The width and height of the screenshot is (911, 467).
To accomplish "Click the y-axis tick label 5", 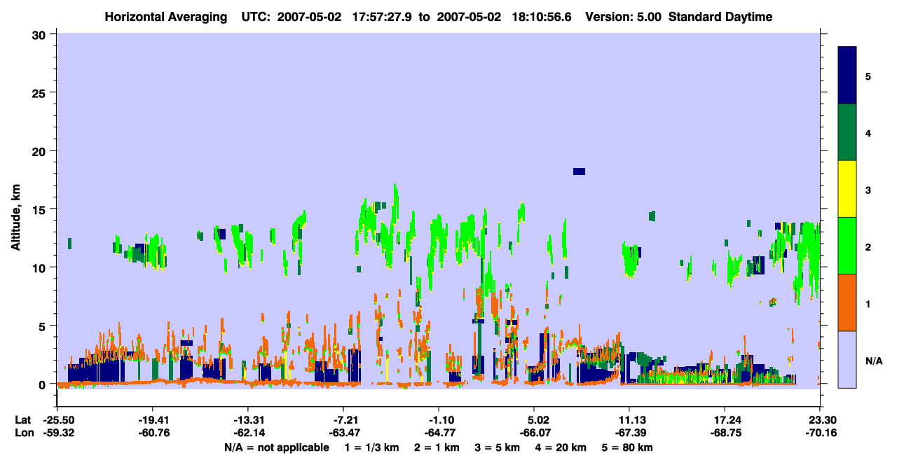I will tap(44, 326).
